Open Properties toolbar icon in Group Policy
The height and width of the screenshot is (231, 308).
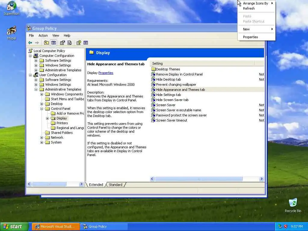click(x=63, y=43)
